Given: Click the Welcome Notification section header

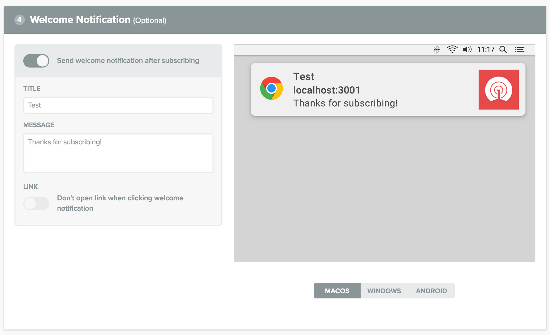Looking at the screenshot, I should (x=98, y=20).
